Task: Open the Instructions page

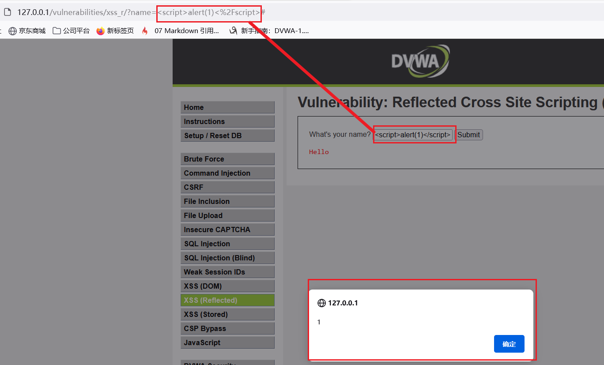Action: (x=227, y=121)
